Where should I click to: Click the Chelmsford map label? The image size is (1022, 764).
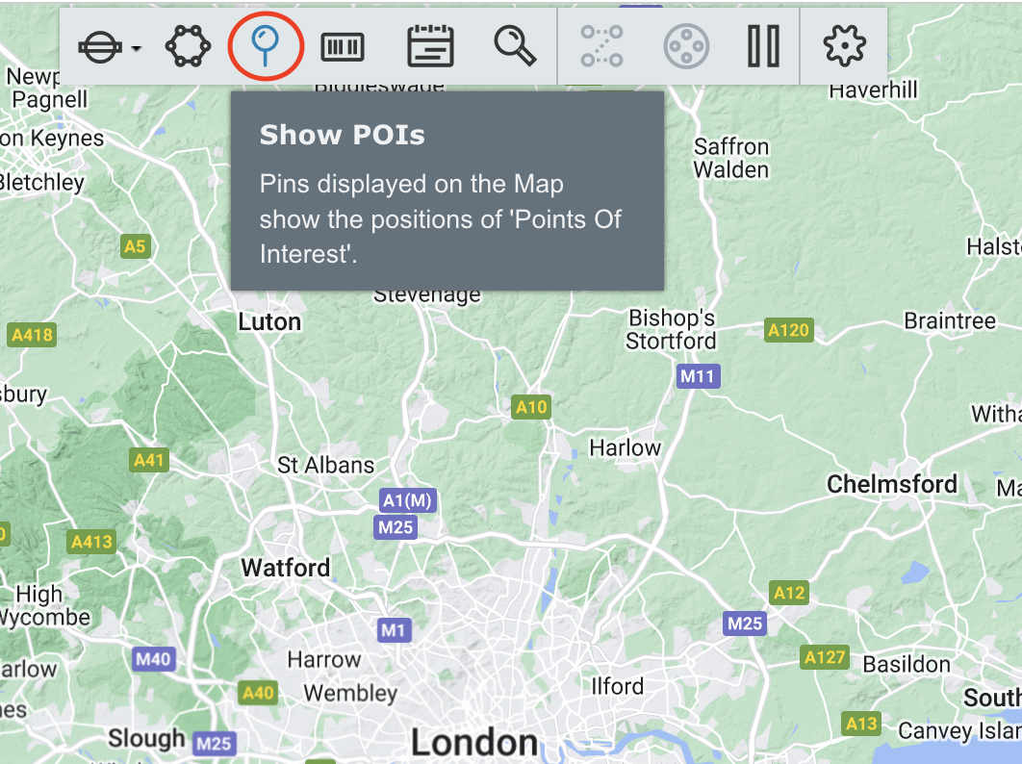pyautogui.click(x=892, y=484)
